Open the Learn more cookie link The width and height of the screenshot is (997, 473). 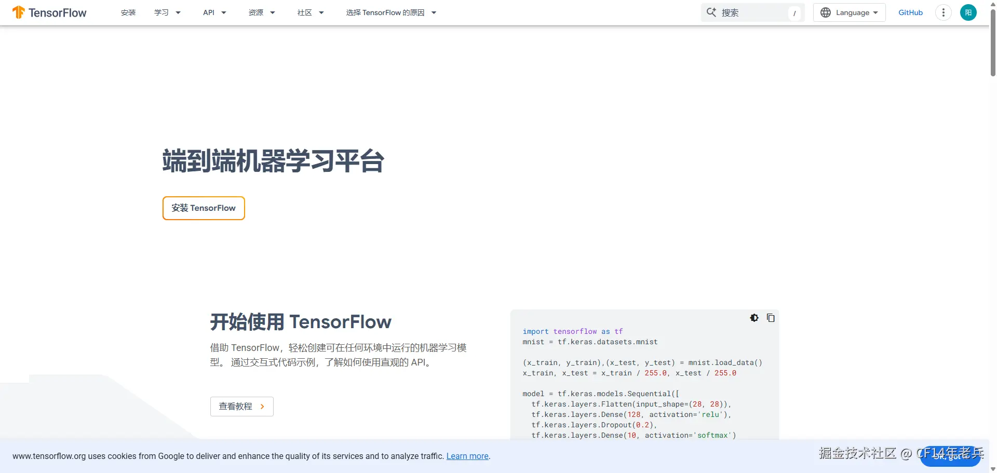[x=467, y=456]
